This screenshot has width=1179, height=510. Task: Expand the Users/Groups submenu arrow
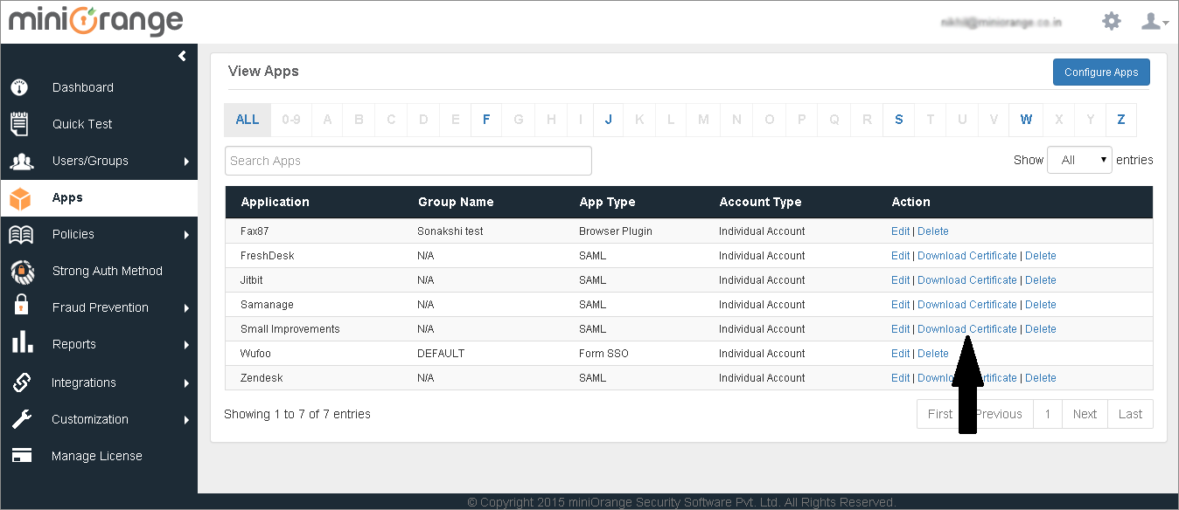(186, 162)
